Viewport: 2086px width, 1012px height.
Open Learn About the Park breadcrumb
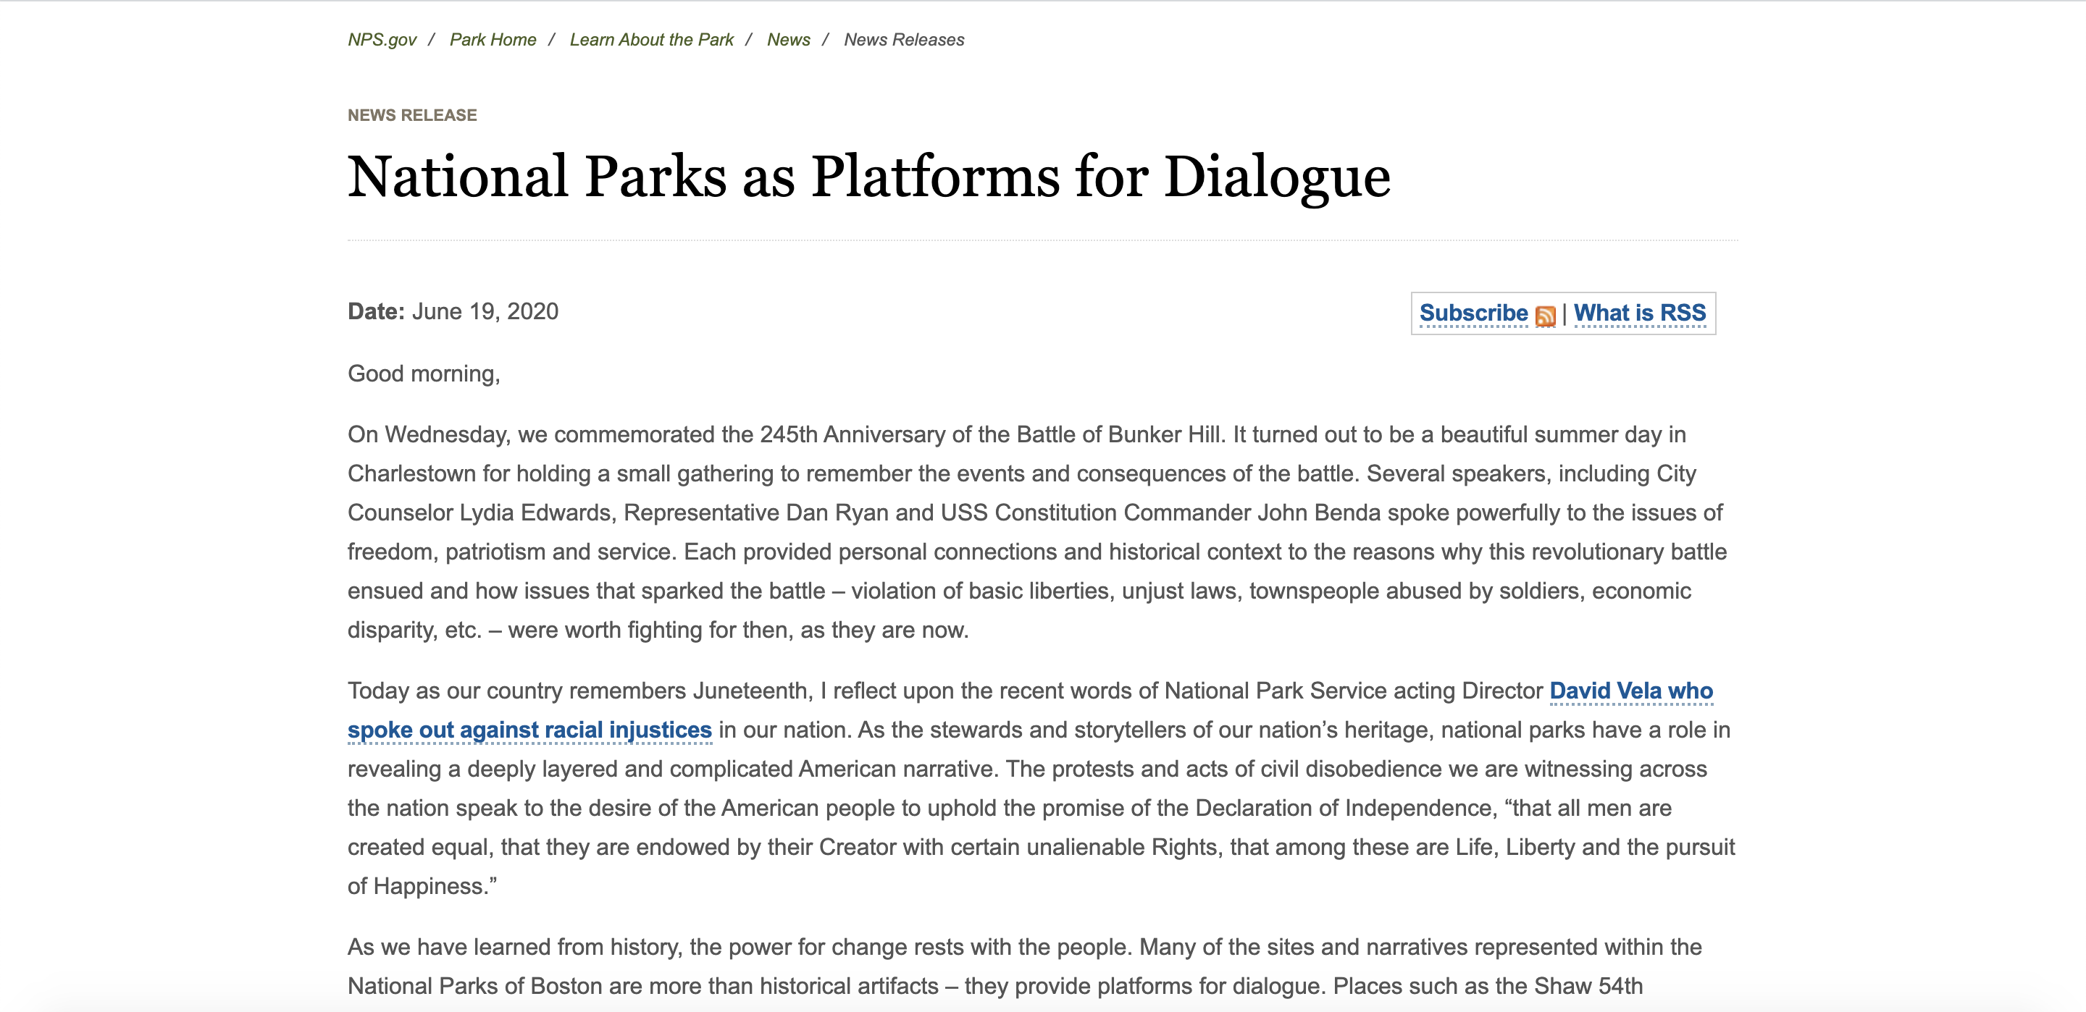651,40
